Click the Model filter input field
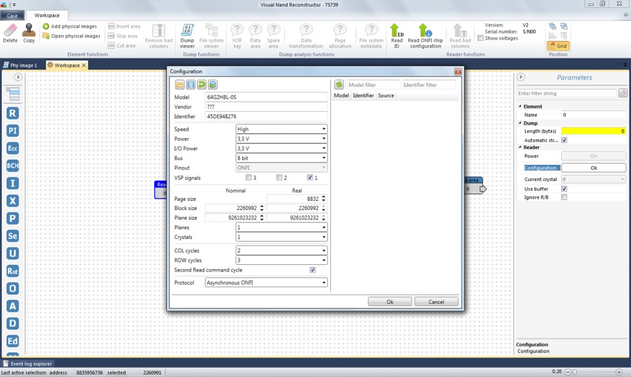Screen dimensions: 631x377 [373, 85]
